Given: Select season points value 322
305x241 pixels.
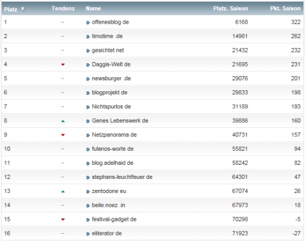Looking at the screenshot, I should [x=296, y=22].
